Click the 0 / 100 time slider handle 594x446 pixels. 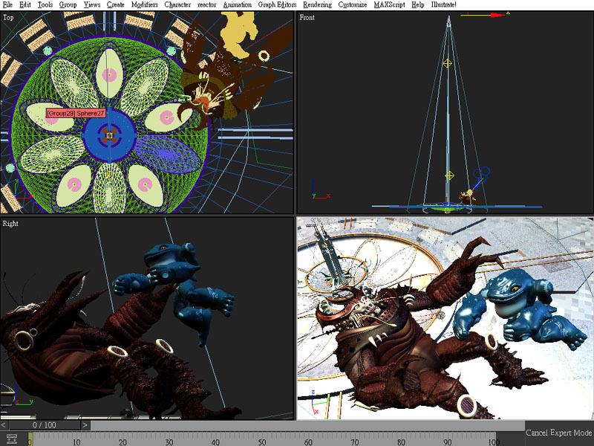tap(45, 425)
